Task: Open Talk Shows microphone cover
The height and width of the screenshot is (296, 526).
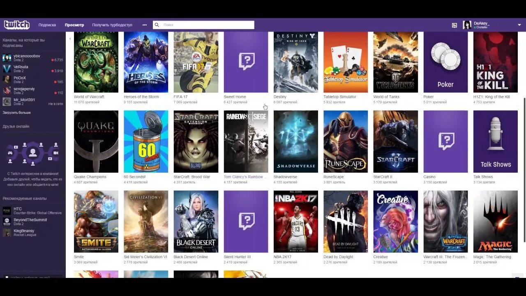Action: (x=496, y=141)
